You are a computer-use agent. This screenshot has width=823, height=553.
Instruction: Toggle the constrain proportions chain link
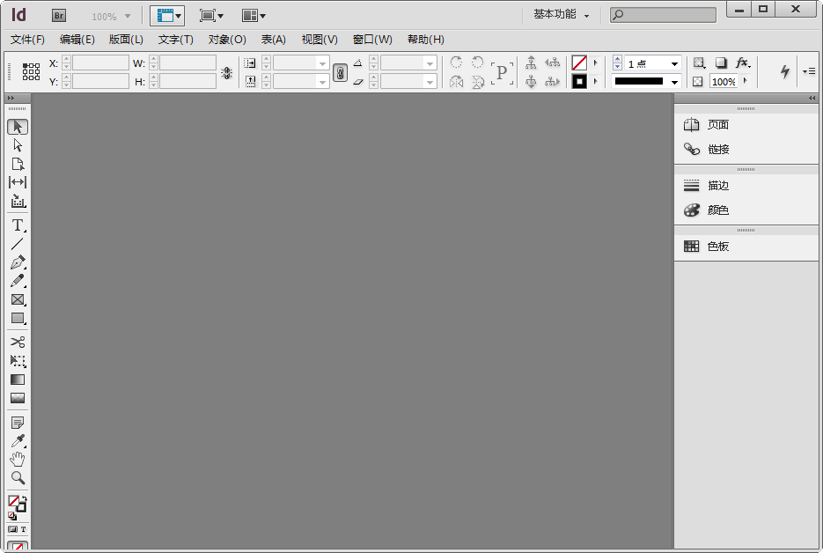pos(341,72)
